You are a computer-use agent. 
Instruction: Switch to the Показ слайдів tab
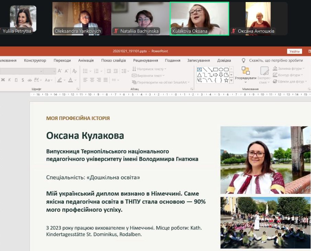pyautogui.click(x=113, y=60)
